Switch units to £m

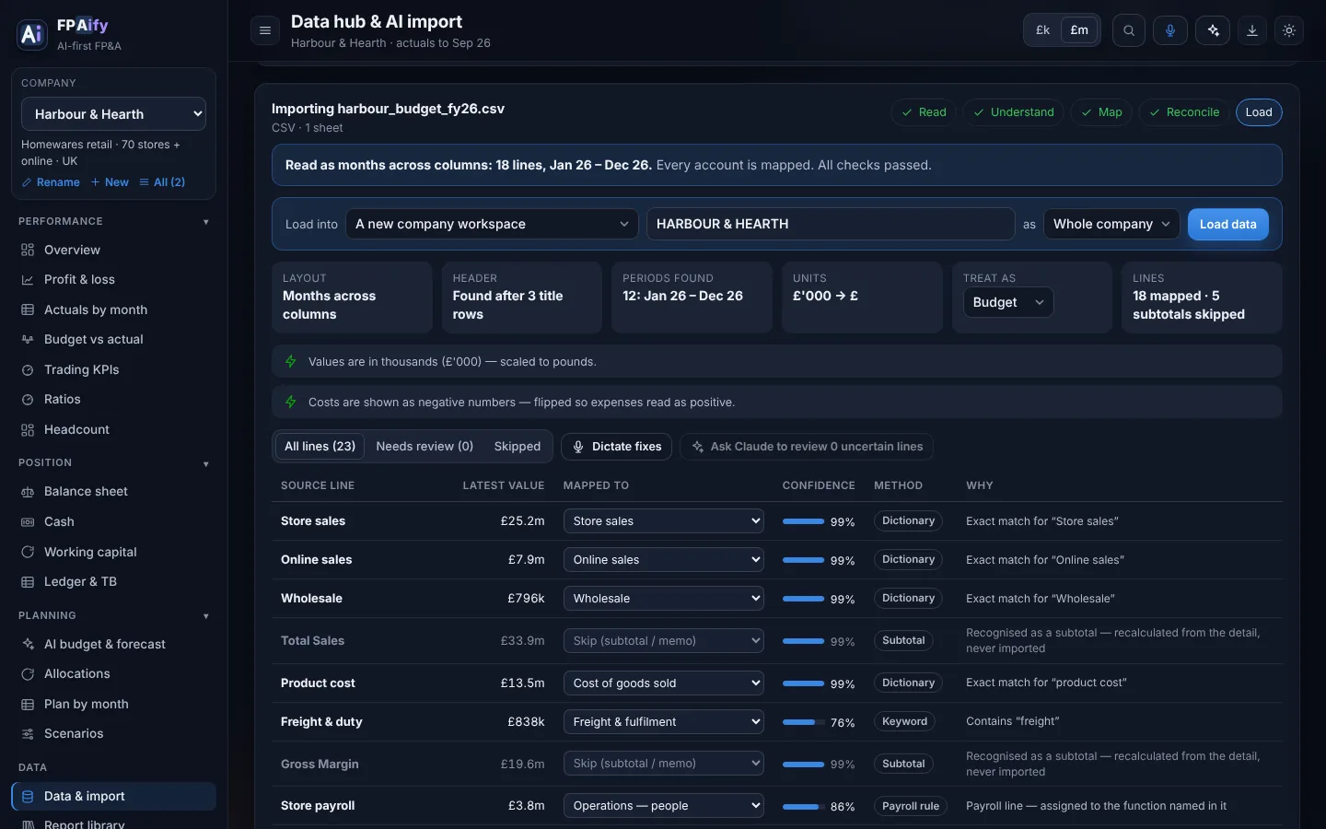[1079, 30]
